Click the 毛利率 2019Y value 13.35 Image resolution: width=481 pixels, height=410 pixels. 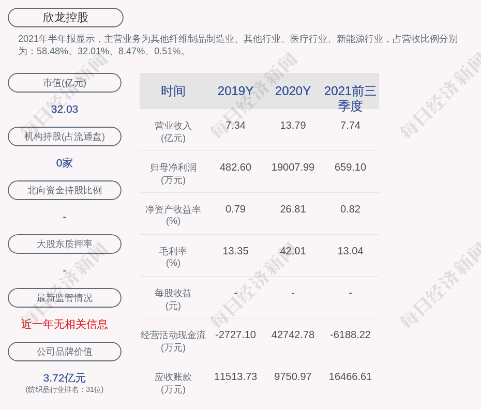point(235,251)
